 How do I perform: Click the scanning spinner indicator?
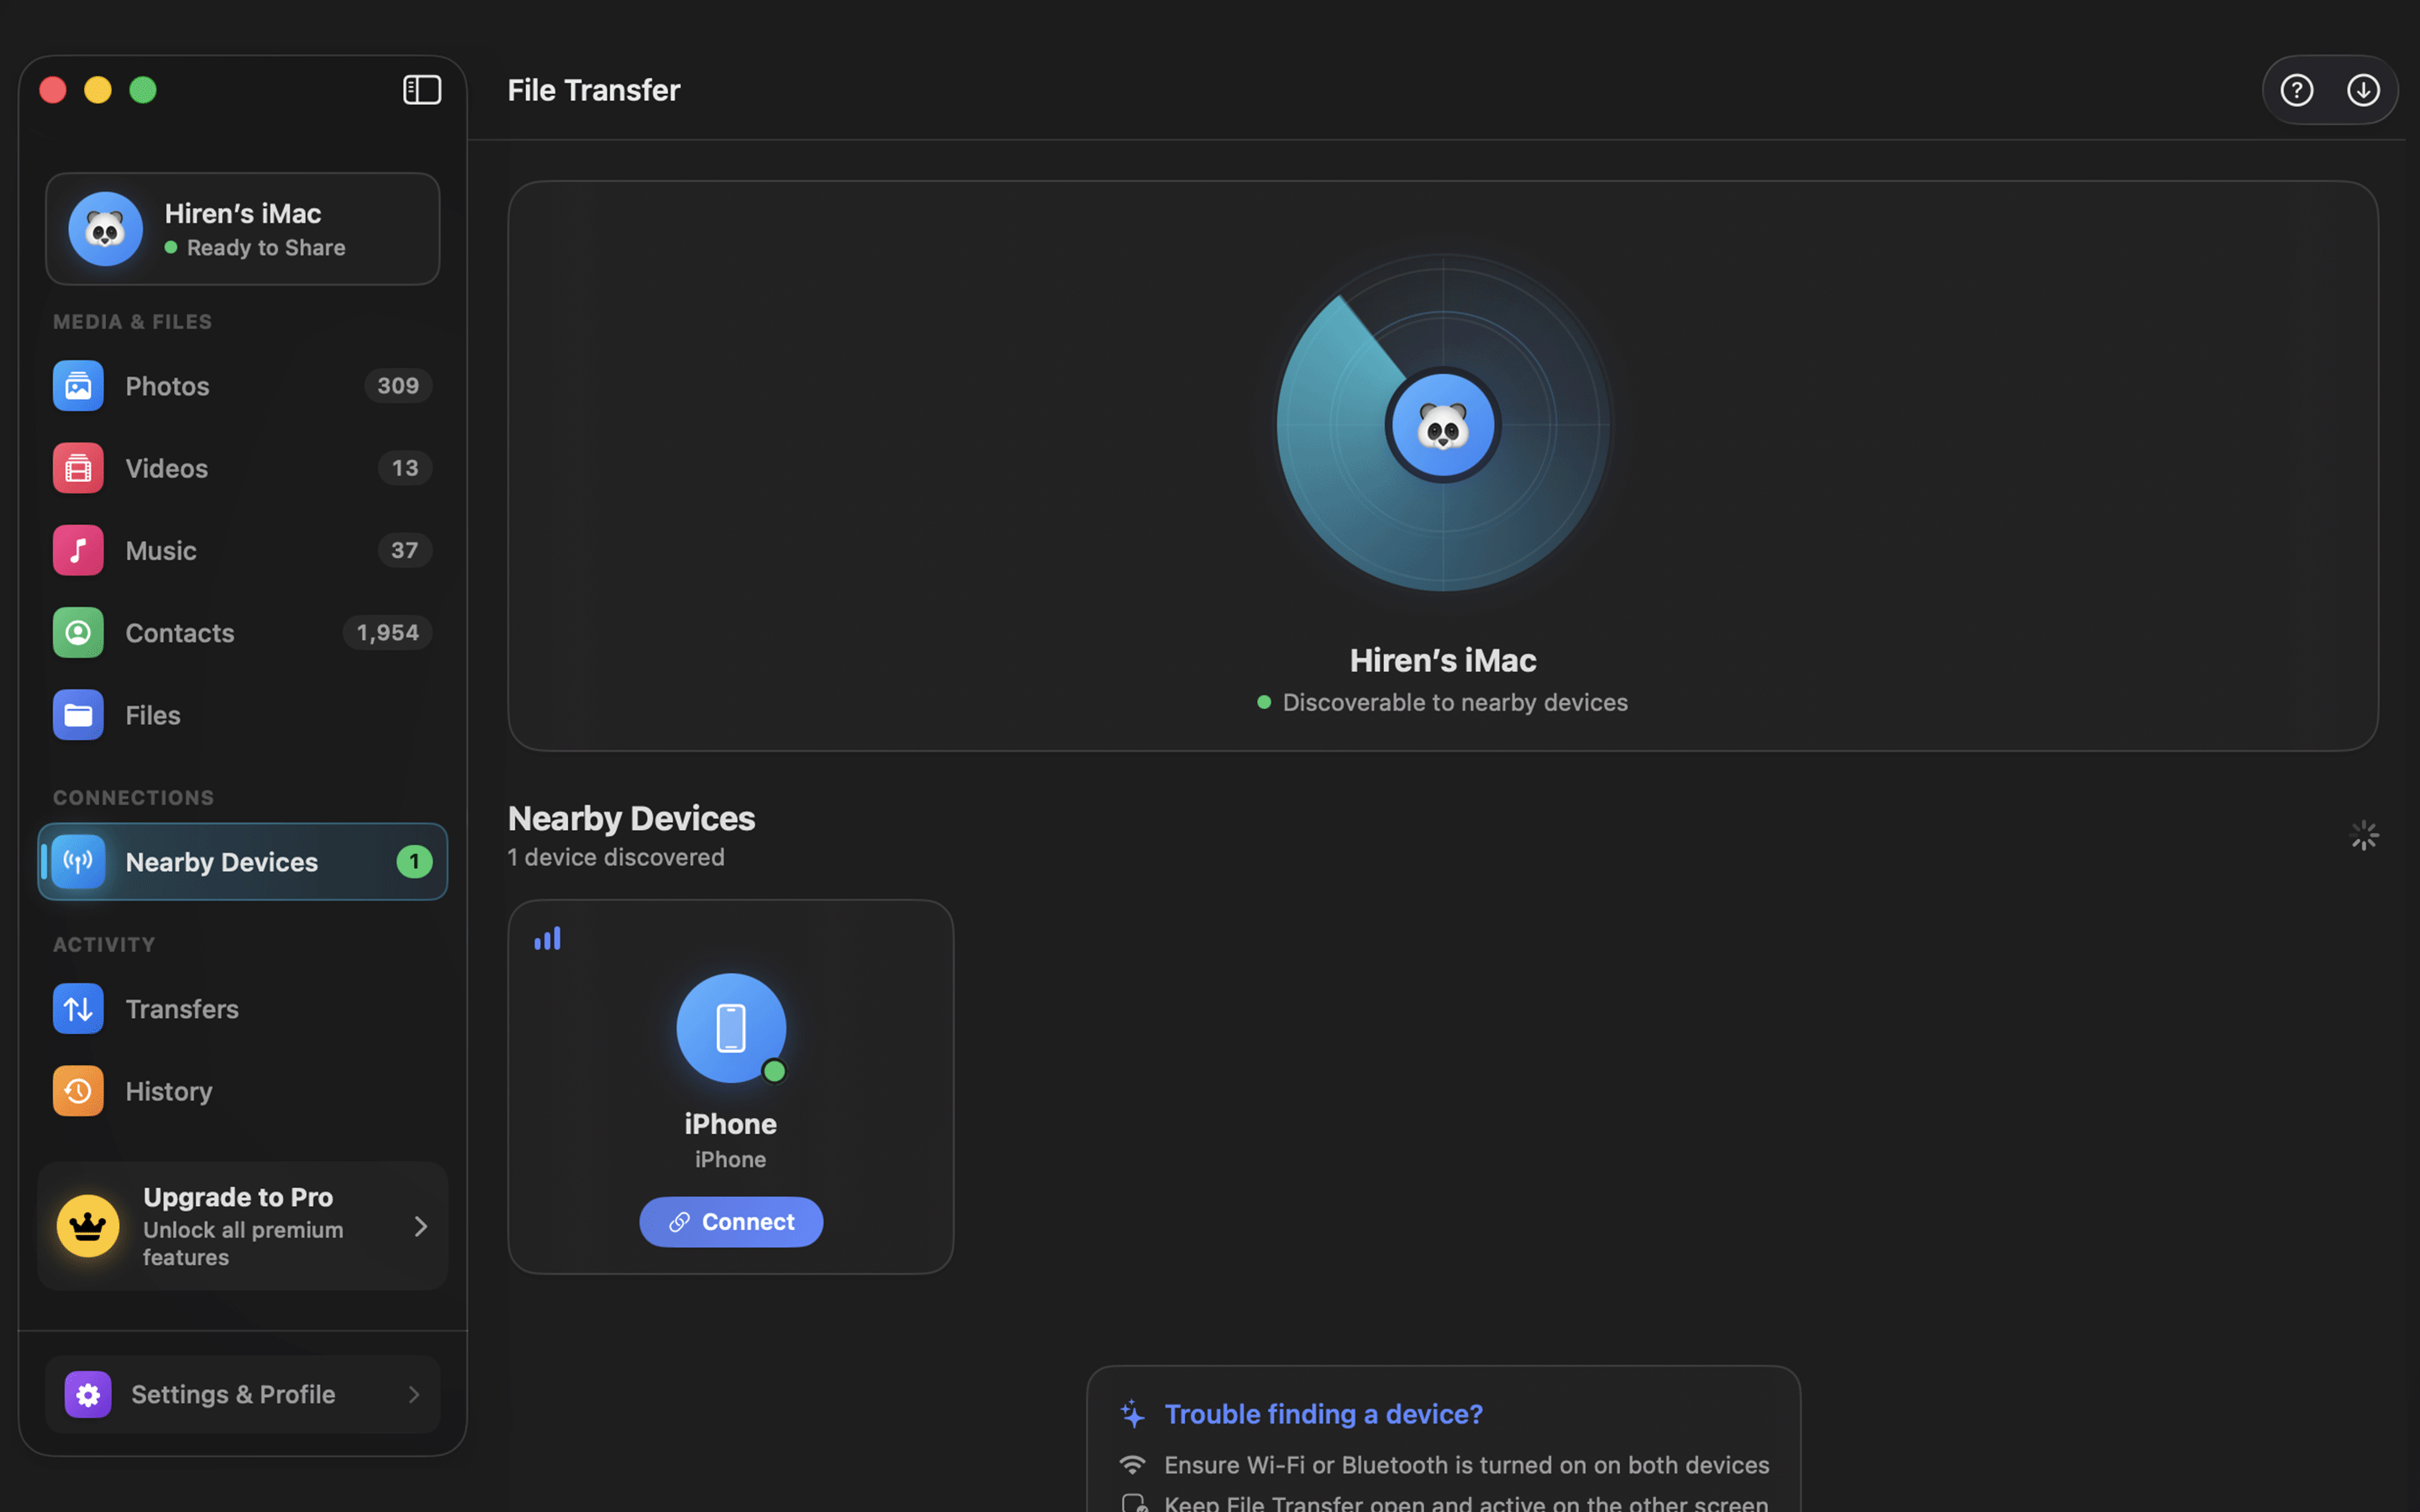tap(2364, 835)
